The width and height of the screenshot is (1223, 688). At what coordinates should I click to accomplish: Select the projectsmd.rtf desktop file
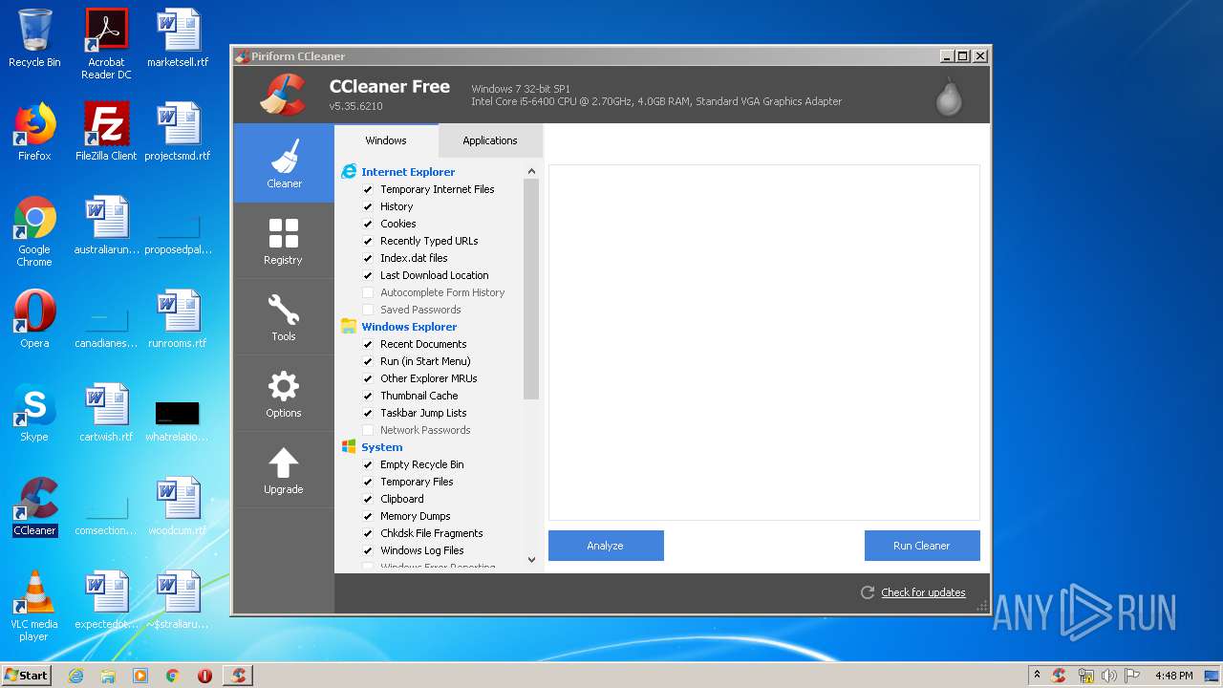tap(178, 133)
